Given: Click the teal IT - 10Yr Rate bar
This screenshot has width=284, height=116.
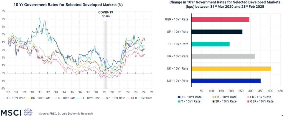Looking at the screenshot, I should pos(211,44).
